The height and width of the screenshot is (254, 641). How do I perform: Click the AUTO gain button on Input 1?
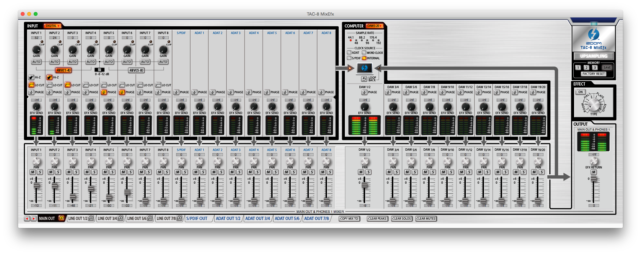[x=36, y=62]
